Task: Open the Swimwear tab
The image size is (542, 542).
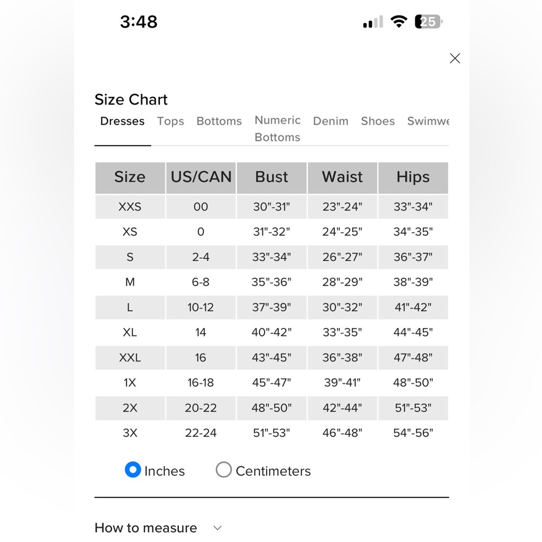Action: pos(428,121)
